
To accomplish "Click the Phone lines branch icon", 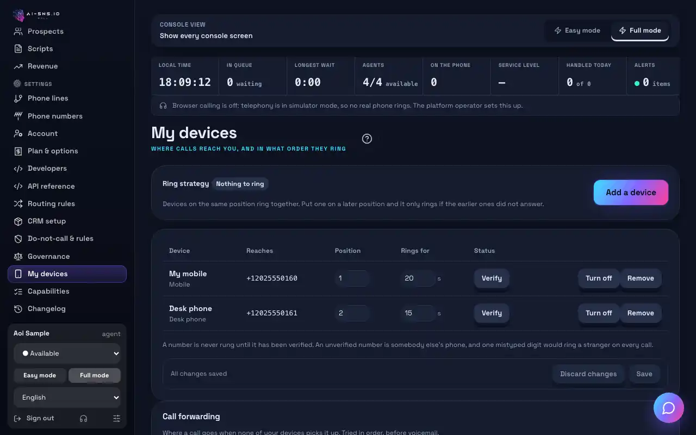I will click(x=18, y=98).
